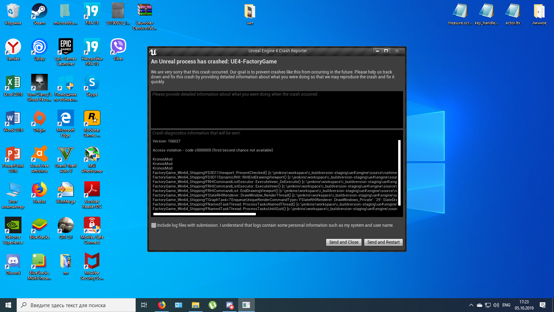This screenshot has width=554, height=312.
Task: Open uTorrent from the taskbar
Action: pyautogui.click(x=213, y=305)
